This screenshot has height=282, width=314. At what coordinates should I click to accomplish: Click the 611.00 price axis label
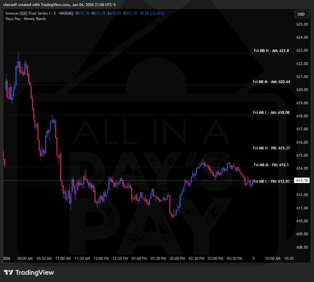(x=302, y=208)
